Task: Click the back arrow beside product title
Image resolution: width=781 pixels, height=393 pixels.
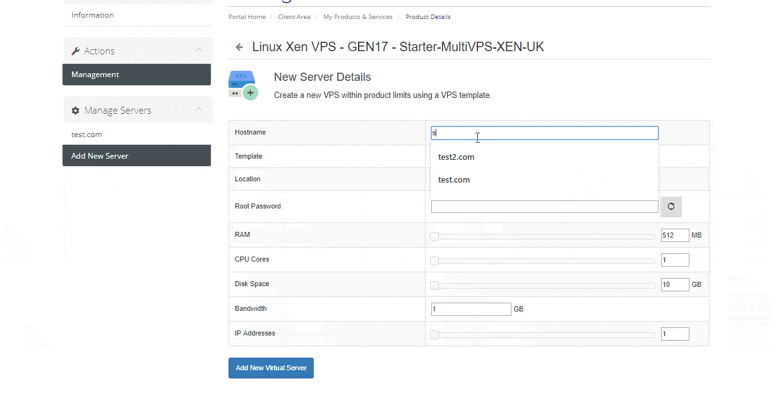Action: tap(239, 47)
